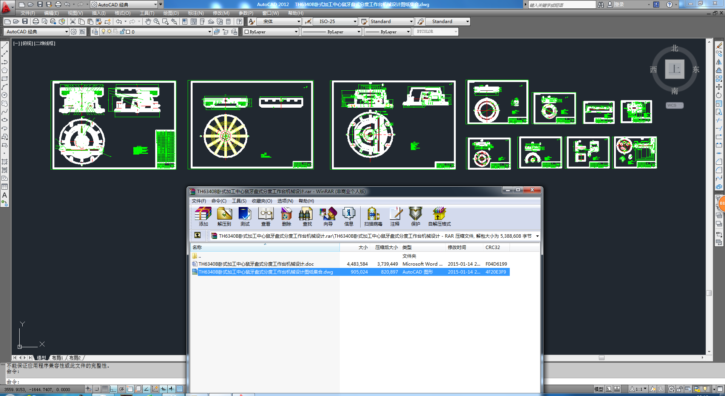Click WinRAR 解压到 (Extract To) icon
The width and height of the screenshot is (725, 396).
[x=224, y=217]
